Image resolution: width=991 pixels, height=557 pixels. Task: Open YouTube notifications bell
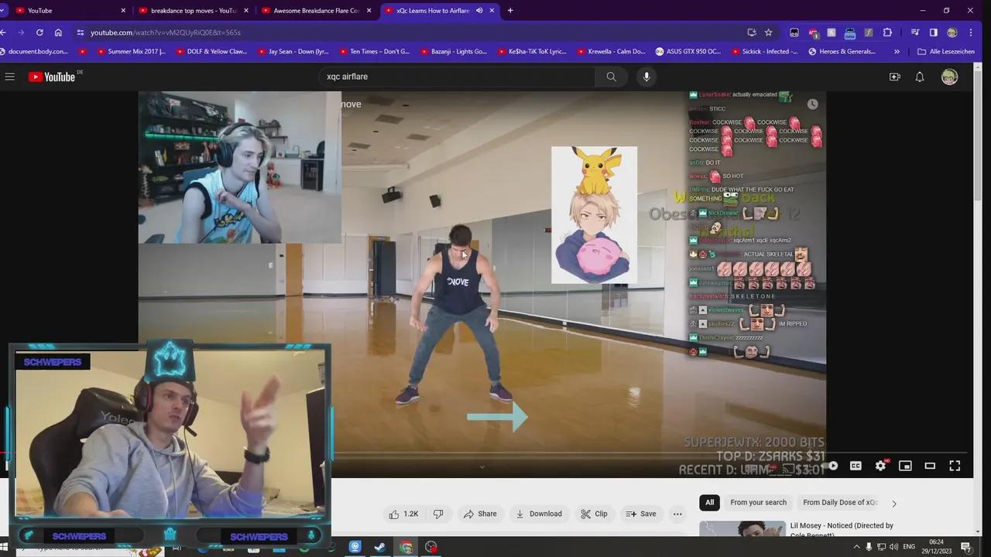point(920,77)
